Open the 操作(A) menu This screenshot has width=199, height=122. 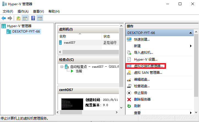pos(23,12)
